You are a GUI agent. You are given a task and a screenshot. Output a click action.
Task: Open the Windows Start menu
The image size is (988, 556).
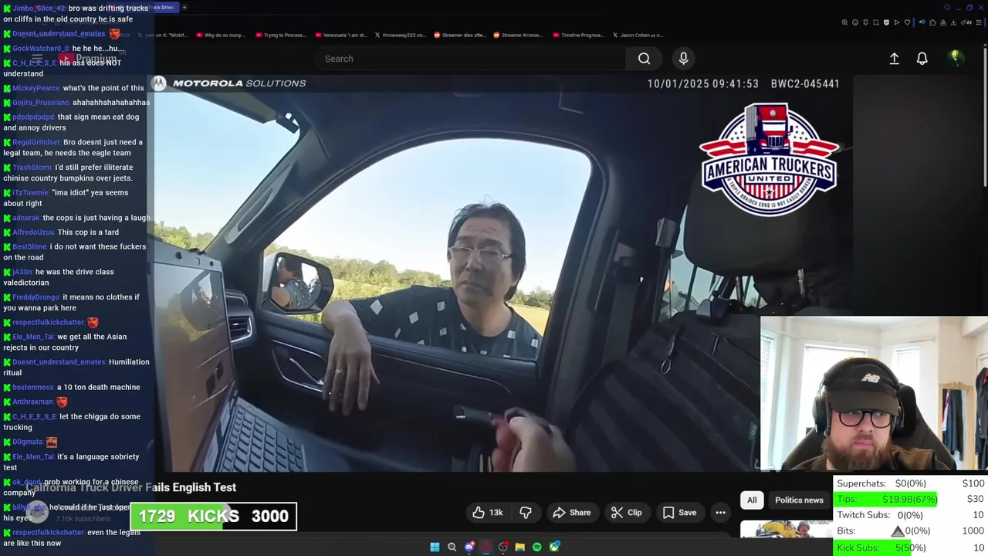[435, 547]
